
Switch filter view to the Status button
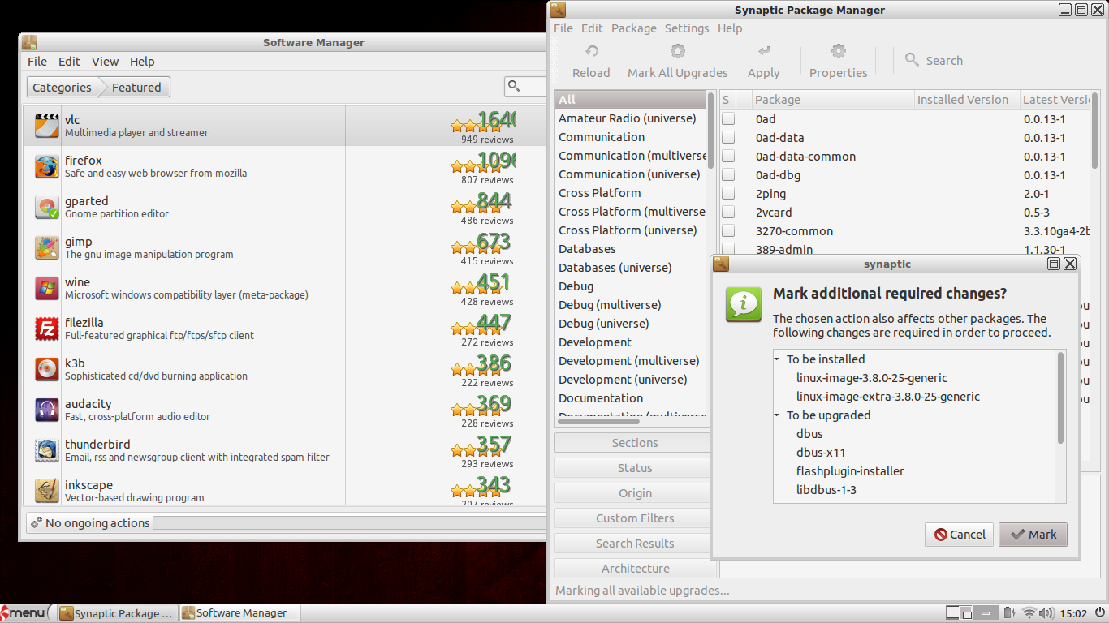tap(634, 468)
